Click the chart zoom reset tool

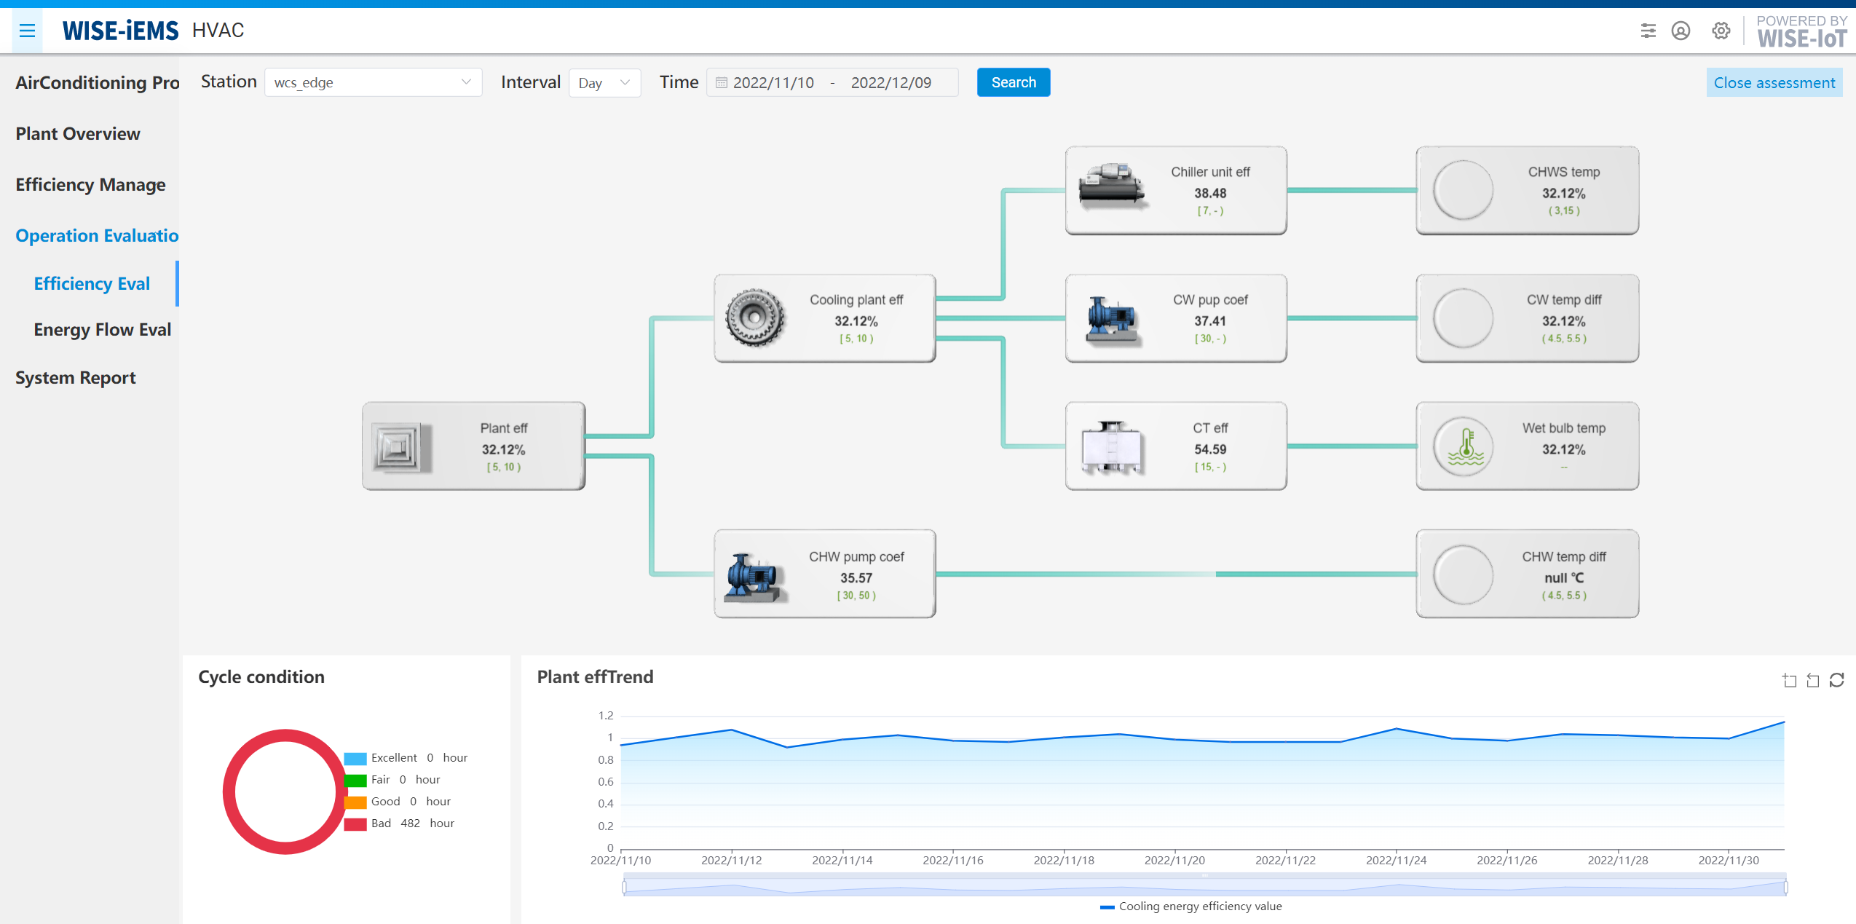(x=1813, y=680)
